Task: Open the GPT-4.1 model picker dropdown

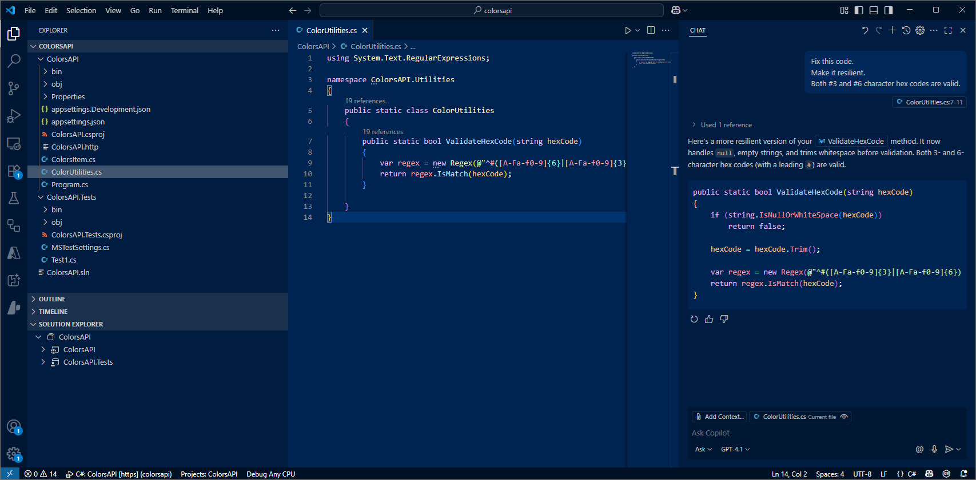Action: coord(735,449)
